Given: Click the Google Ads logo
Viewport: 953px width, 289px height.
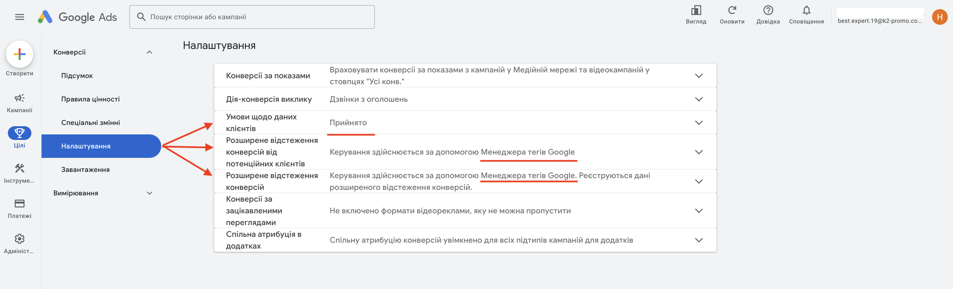Looking at the screenshot, I should tap(77, 17).
